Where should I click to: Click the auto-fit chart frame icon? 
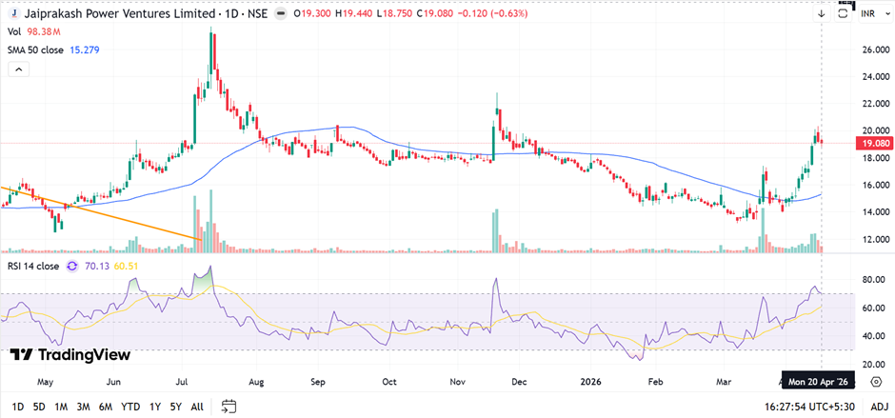click(x=844, y=13)
